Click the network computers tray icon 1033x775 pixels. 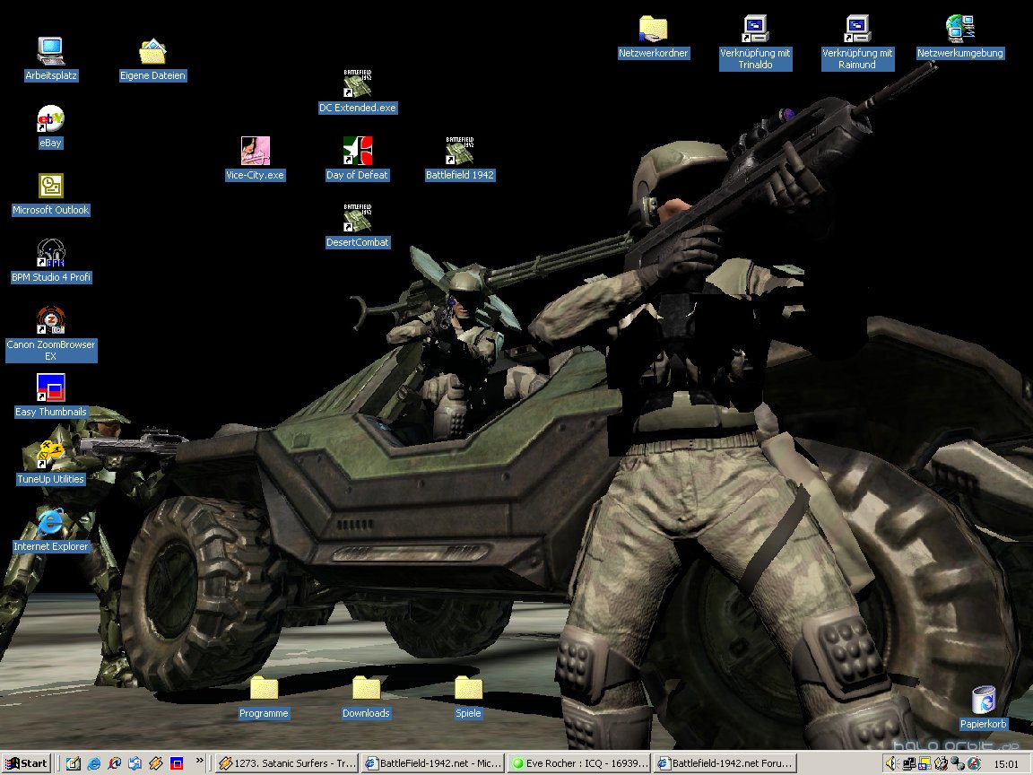909,763
